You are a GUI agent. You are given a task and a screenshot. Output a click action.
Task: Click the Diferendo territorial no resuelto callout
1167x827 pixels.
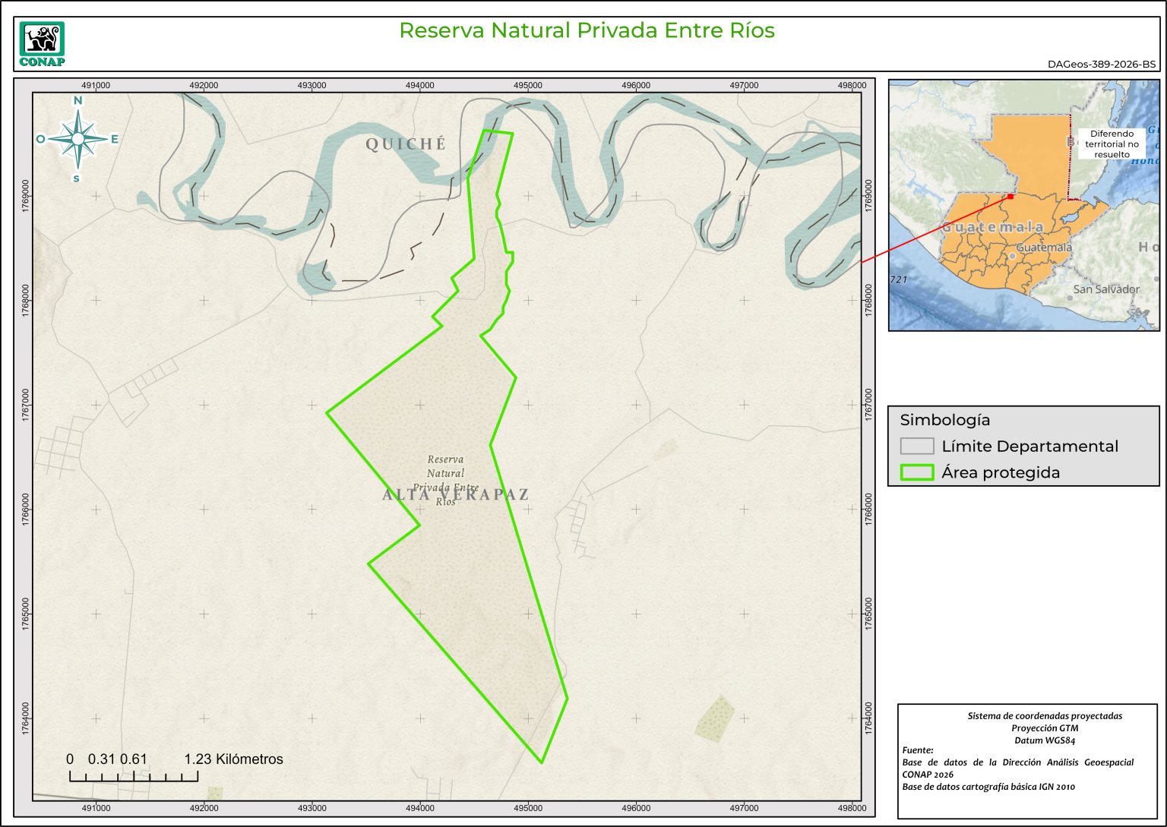[1112, 144]
